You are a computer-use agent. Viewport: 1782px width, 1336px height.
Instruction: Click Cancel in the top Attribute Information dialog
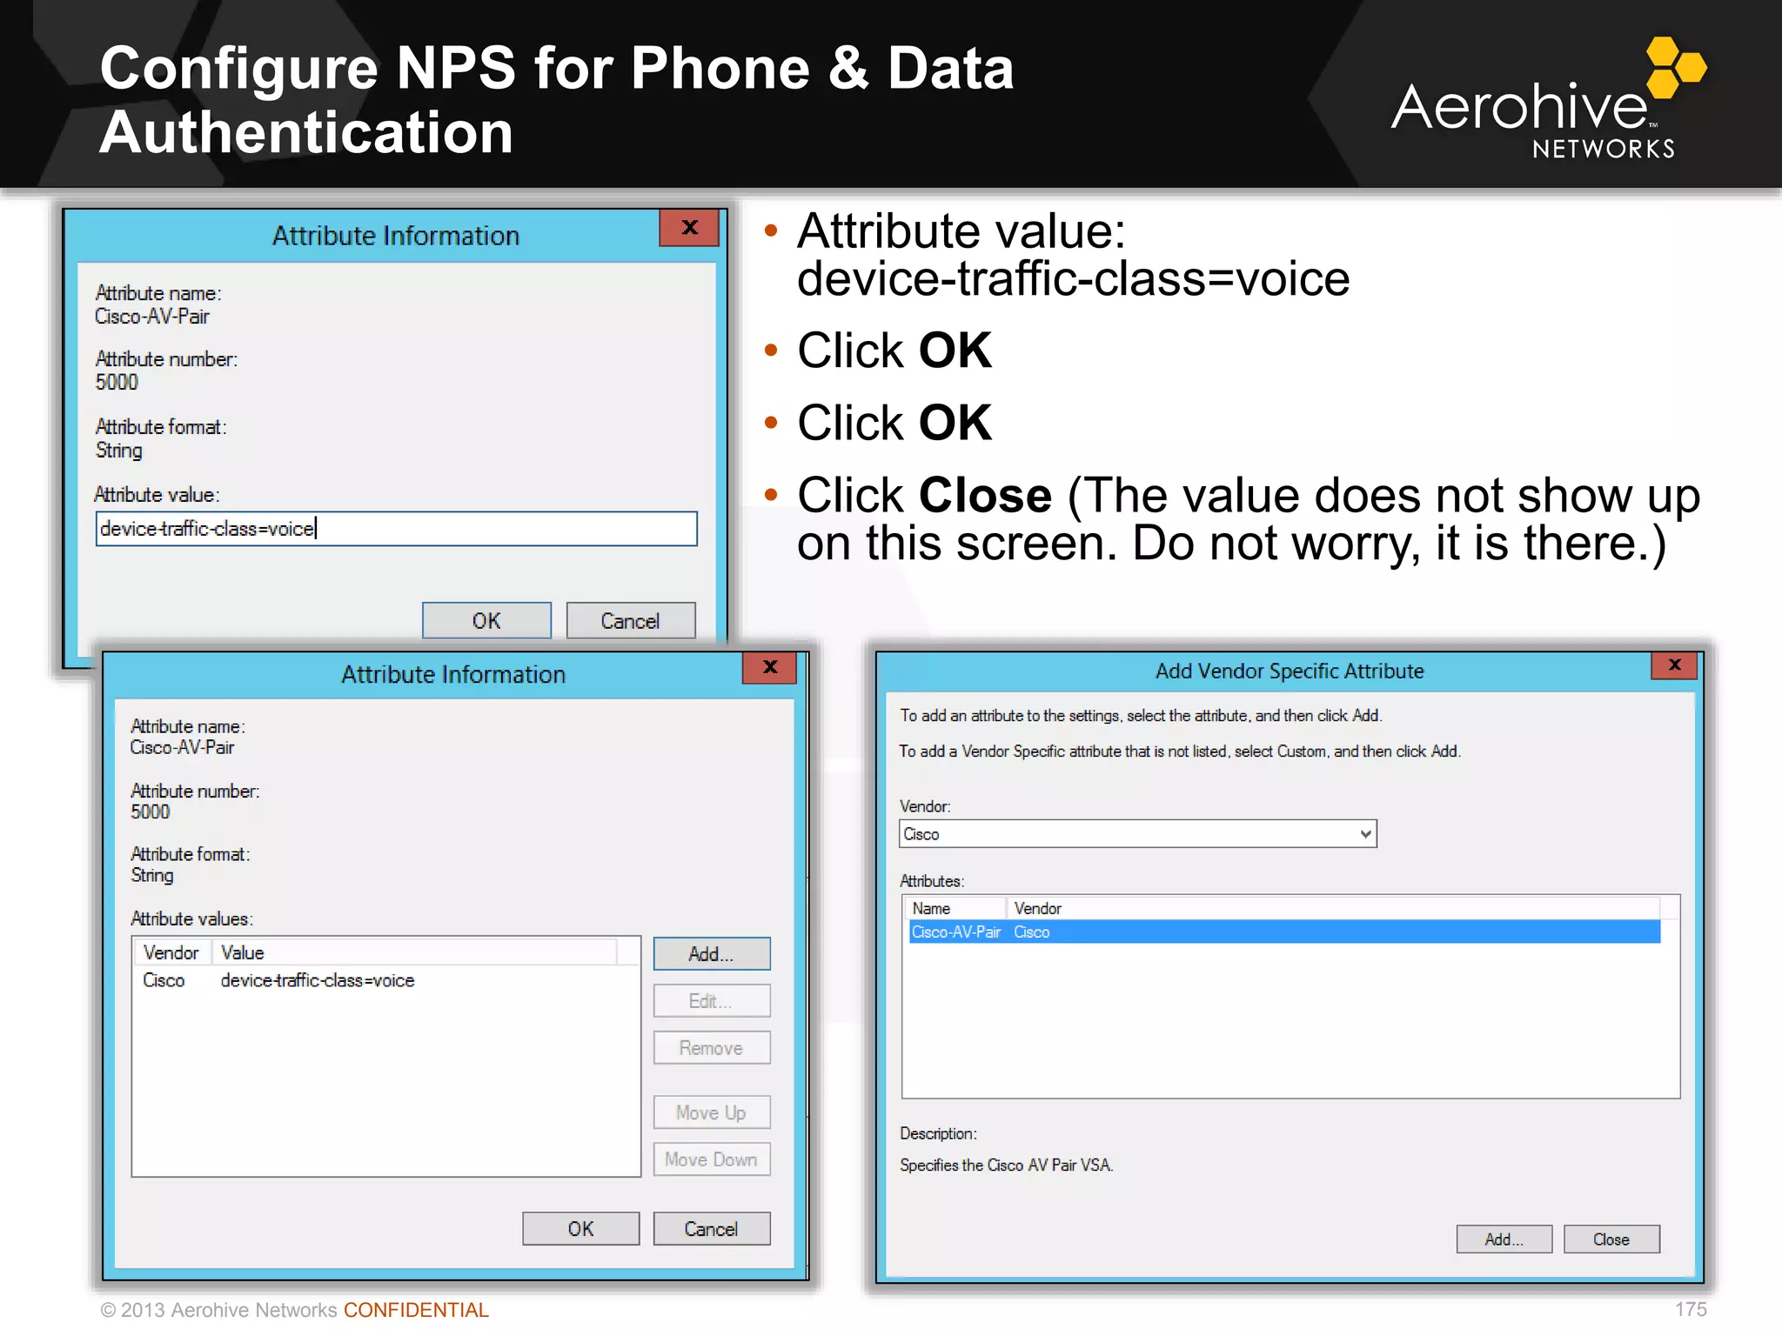click(x=630, y=620)
